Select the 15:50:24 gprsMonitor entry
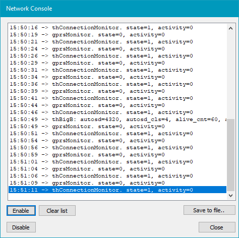 (117, 49)
